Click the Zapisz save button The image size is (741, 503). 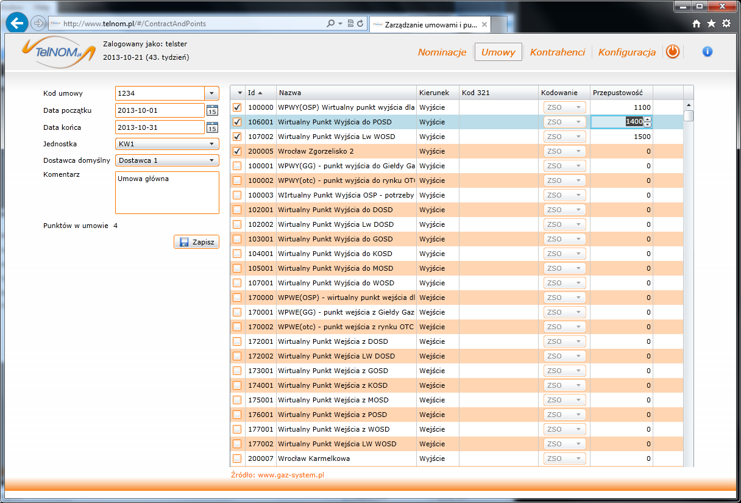(x=196, y=242)
